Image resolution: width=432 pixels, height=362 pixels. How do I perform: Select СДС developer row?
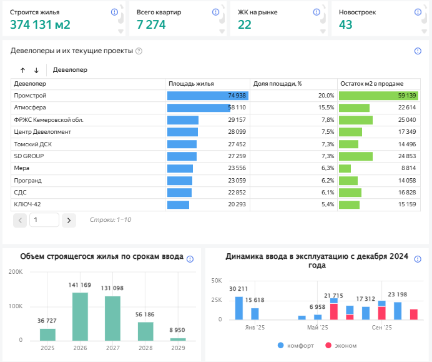[216, 193]
